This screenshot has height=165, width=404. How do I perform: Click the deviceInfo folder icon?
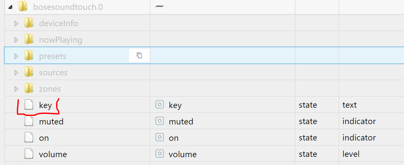pos(29,23)
